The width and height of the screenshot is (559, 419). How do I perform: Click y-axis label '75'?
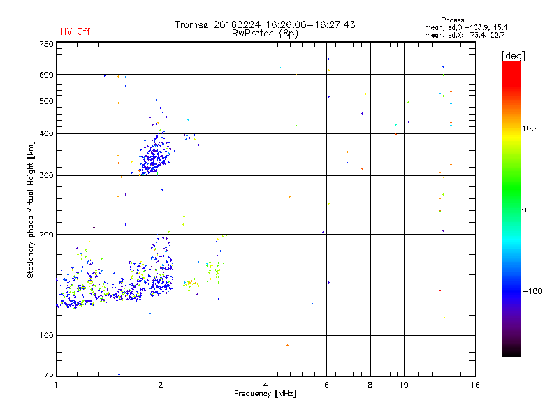[x=48, y=374]
